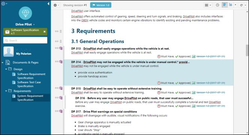
Task: Click work item icon beside DP-314
Action: (x=61, y=61)
